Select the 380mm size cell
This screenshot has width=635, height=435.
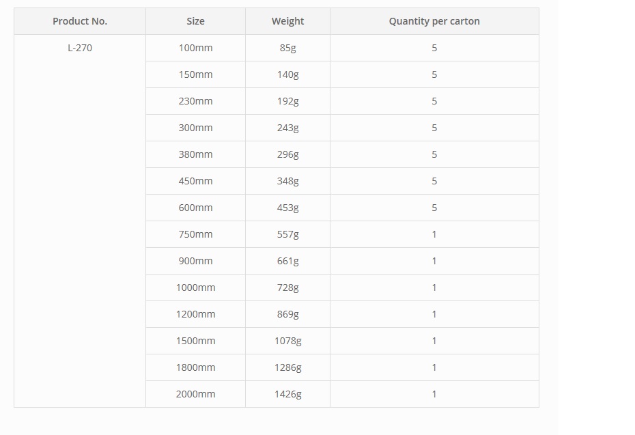point(195,154)
